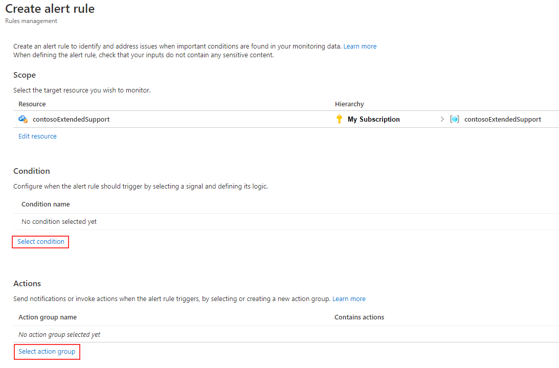
Task: Click the Contains actions column header
Action: (x=359, y=317)
